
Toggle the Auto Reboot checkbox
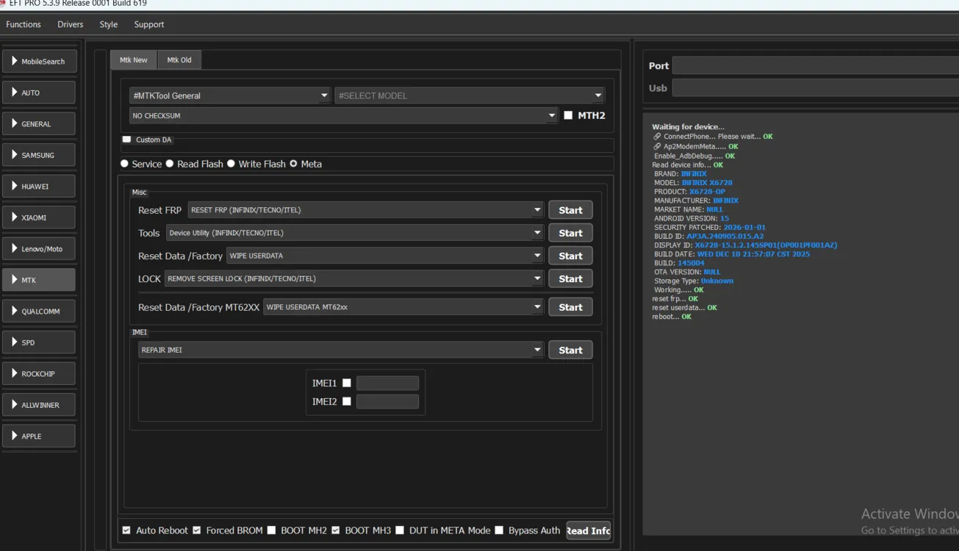click(126, 530)
